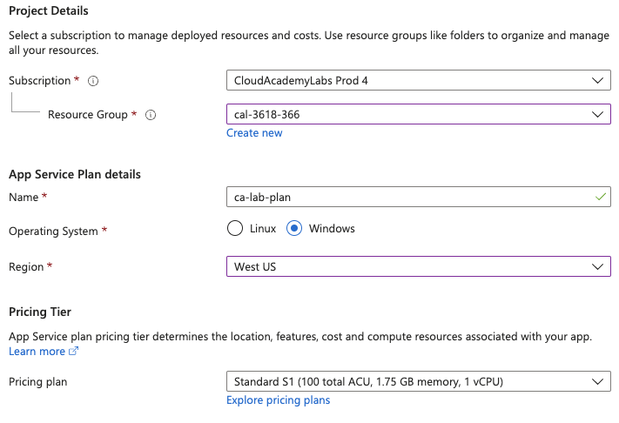Open the Learn more link
The width and height of the screenshot is (619, 423).
(x=37, y=352)
